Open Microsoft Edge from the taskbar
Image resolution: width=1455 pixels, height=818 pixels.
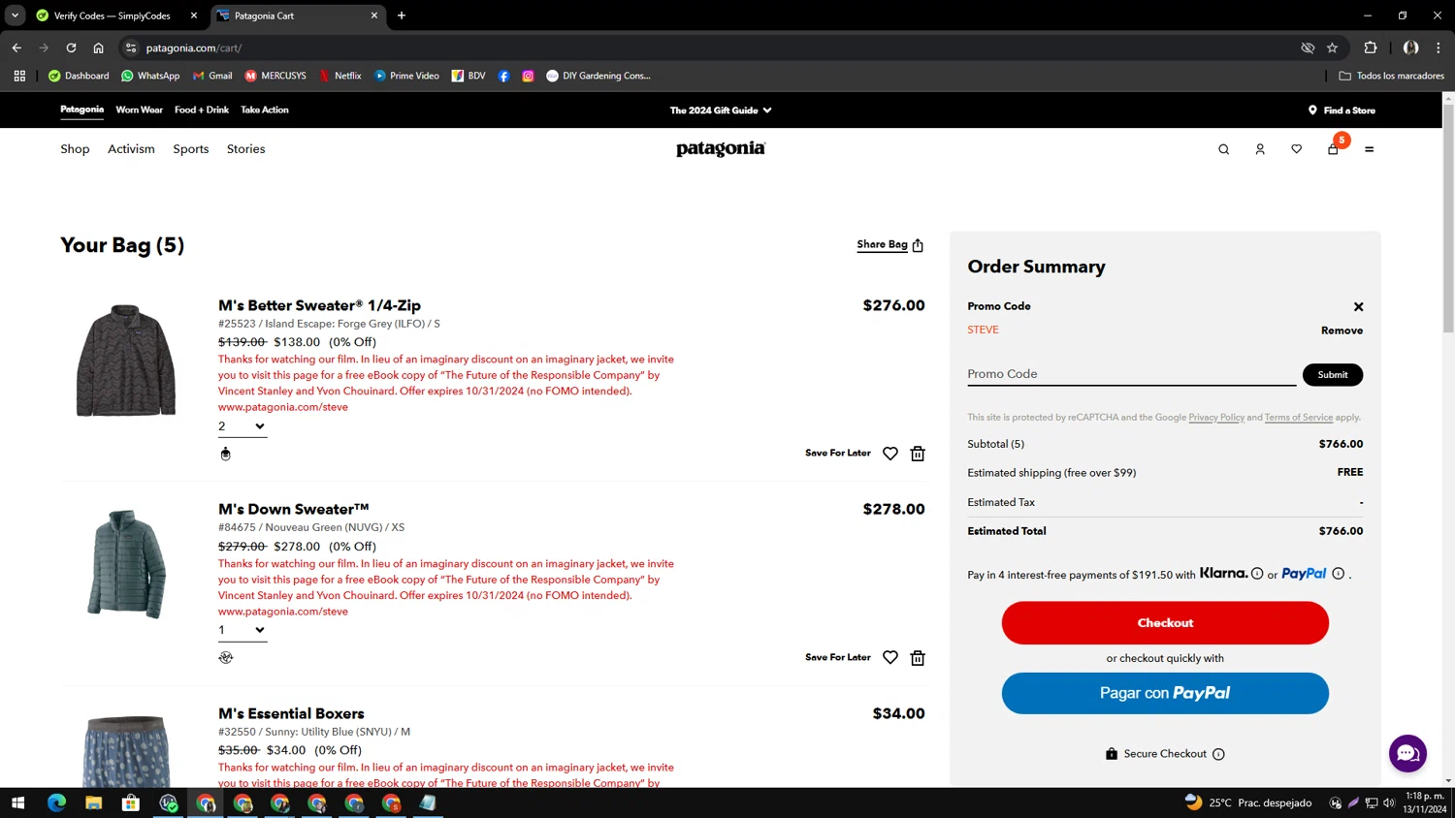click(56, 802)
